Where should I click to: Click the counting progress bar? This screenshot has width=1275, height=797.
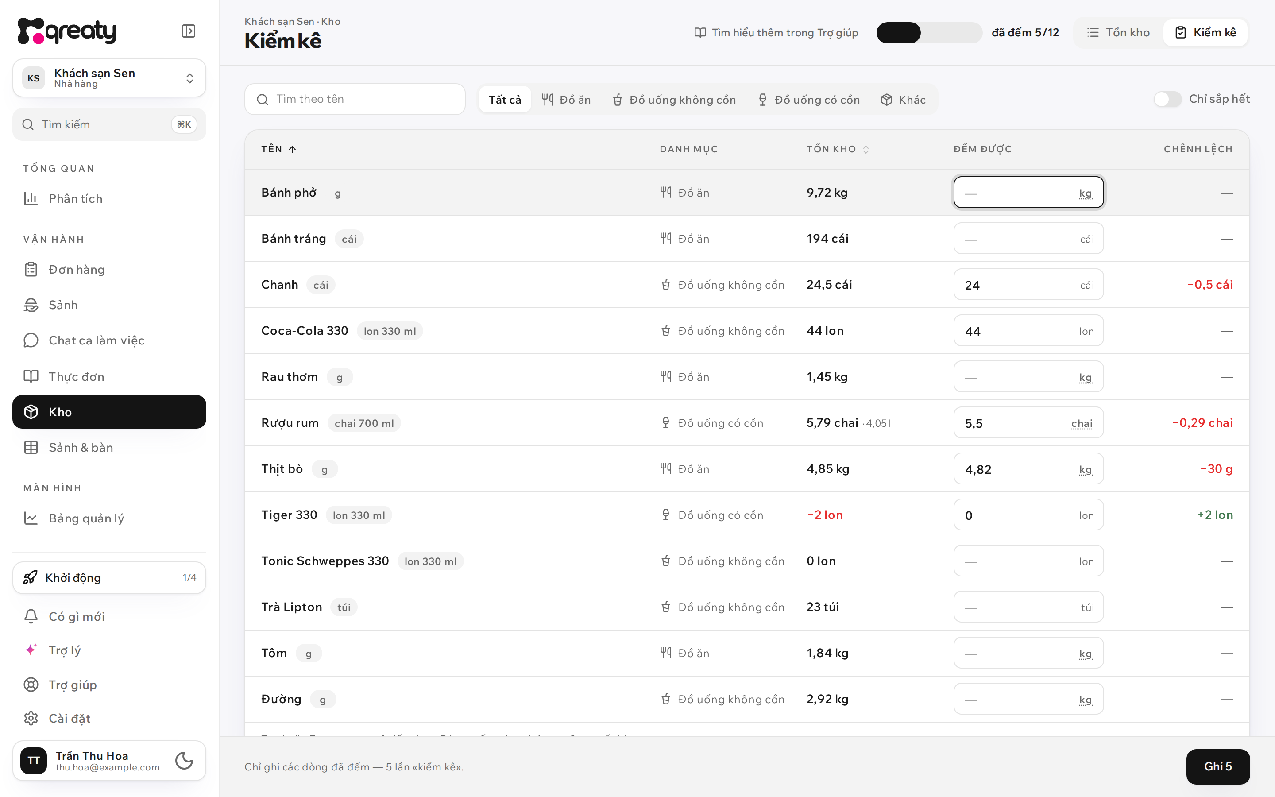[929, 33]
